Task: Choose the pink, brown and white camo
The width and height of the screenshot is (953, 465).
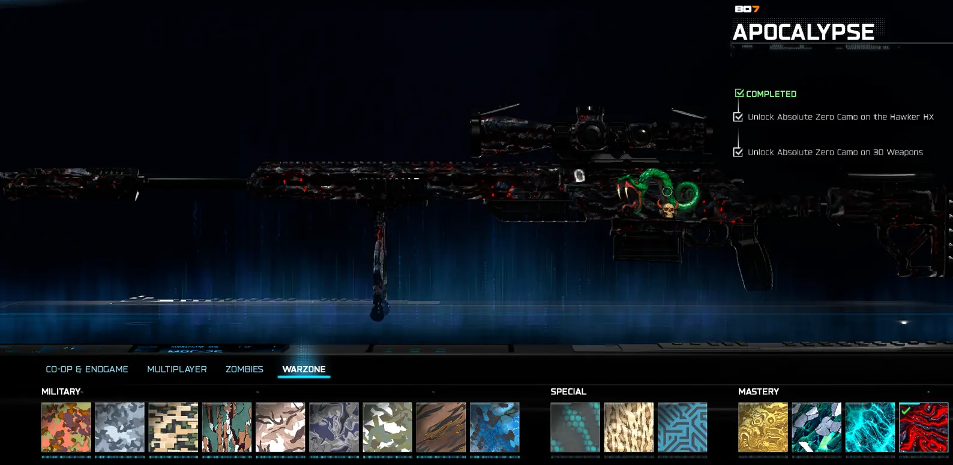Action: pos(280,427)
